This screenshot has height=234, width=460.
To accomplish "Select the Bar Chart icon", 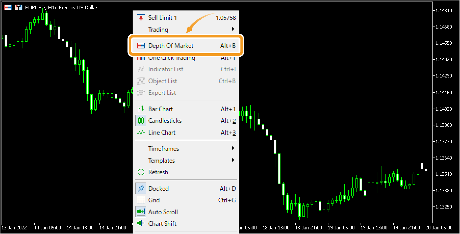I will pyautogui.click(x=140, y=109).
